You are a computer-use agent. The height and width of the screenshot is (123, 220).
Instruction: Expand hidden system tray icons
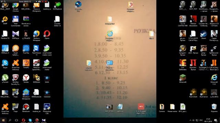190,120
